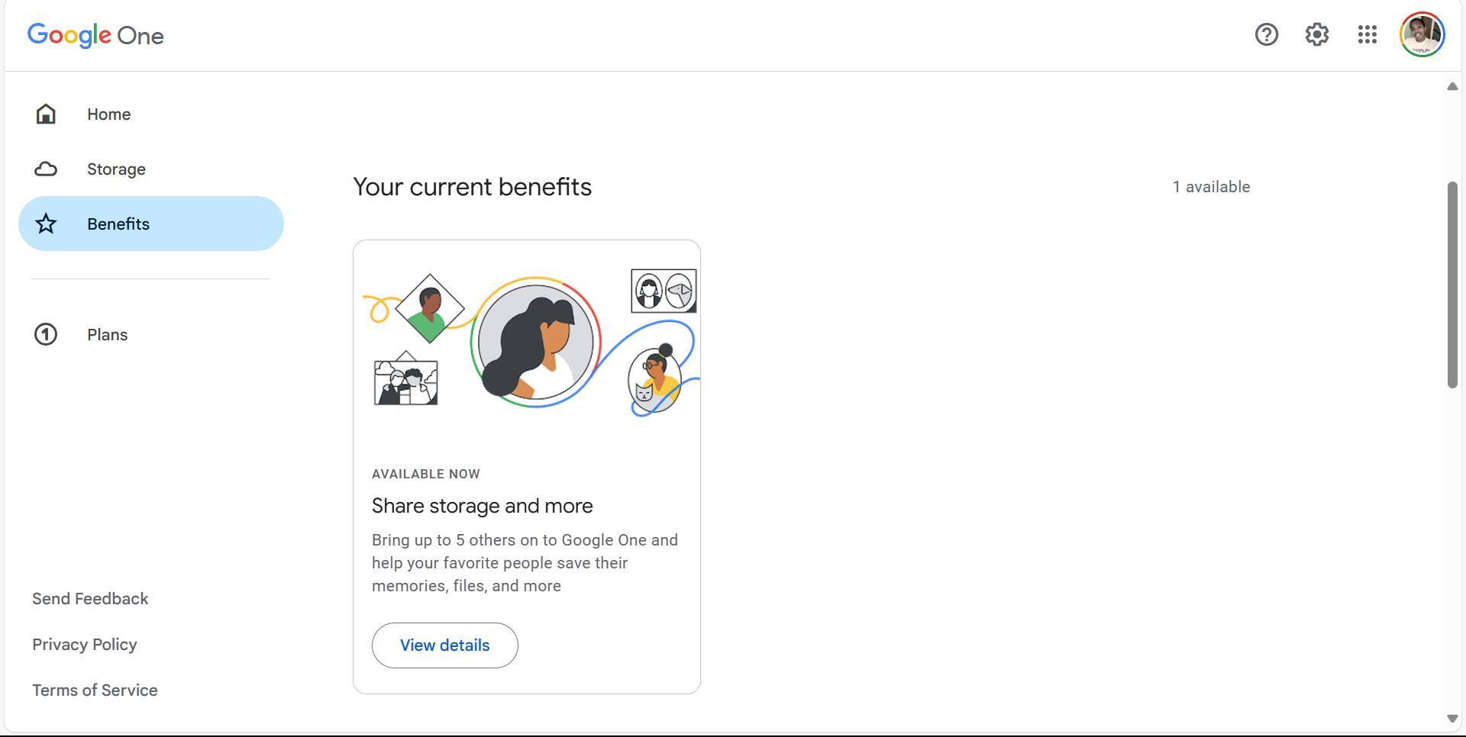Open the Privacy Policy link

point(85,645)
